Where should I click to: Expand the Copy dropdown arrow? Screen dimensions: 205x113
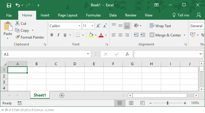tap(33, 30)
